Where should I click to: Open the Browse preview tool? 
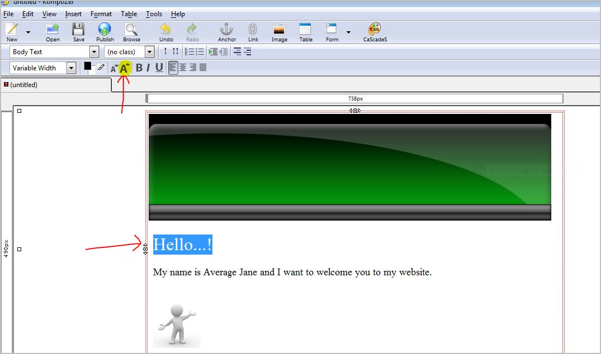(131, 30)
